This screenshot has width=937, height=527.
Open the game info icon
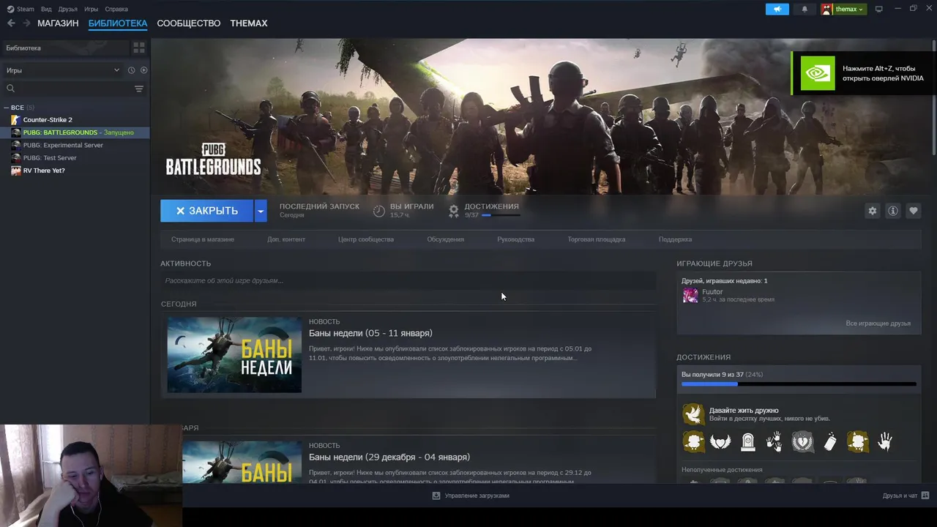pyautogui.click(x=892, y=211)
